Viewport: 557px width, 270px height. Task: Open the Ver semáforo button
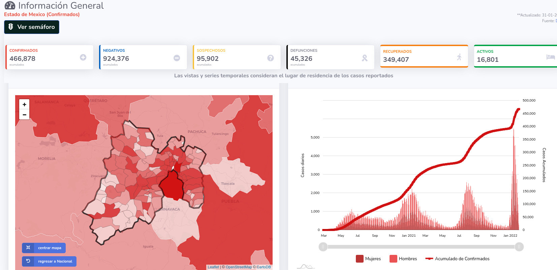32,27
